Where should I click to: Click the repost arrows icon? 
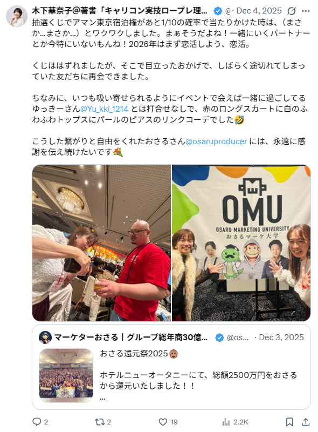click(99, 422)
